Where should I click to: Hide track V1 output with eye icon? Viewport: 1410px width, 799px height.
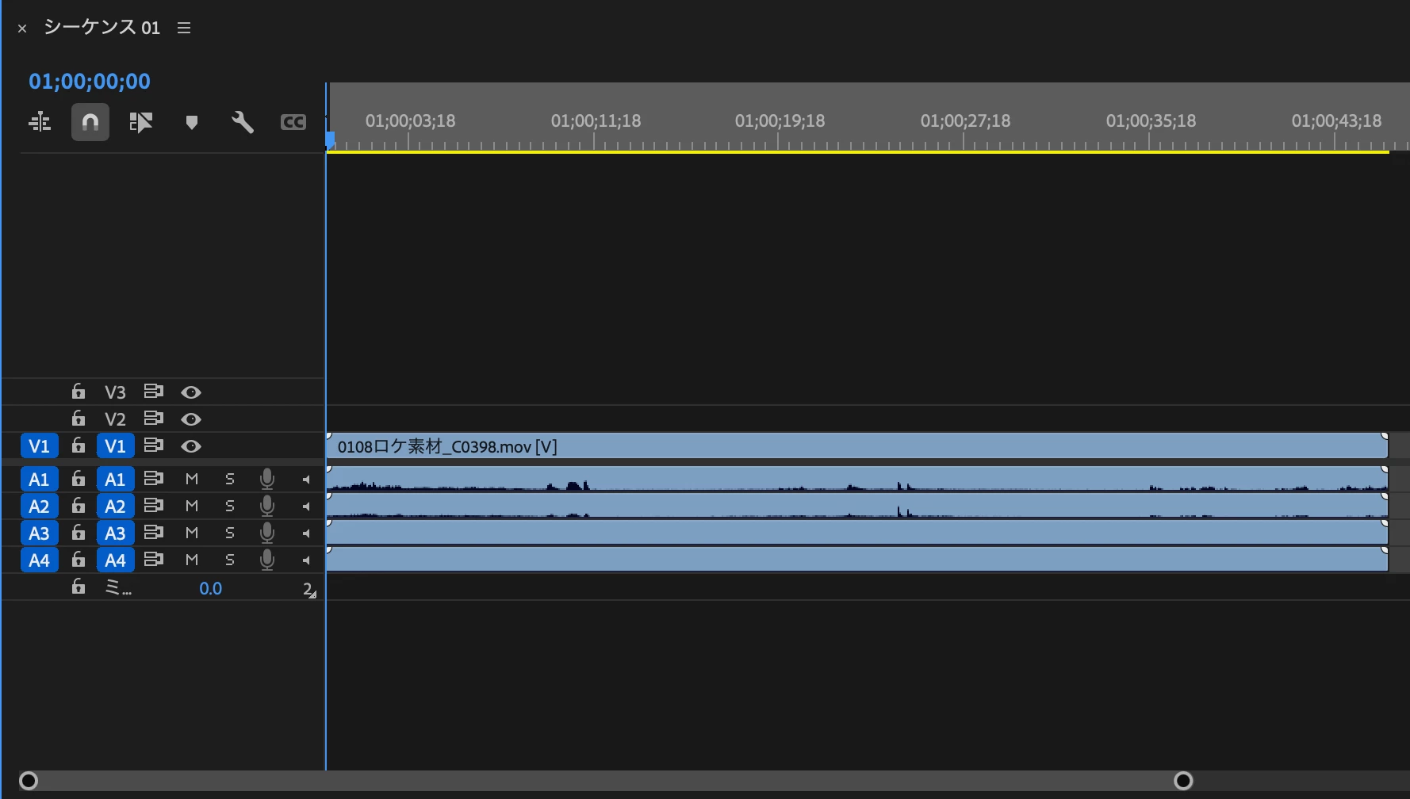191,446
